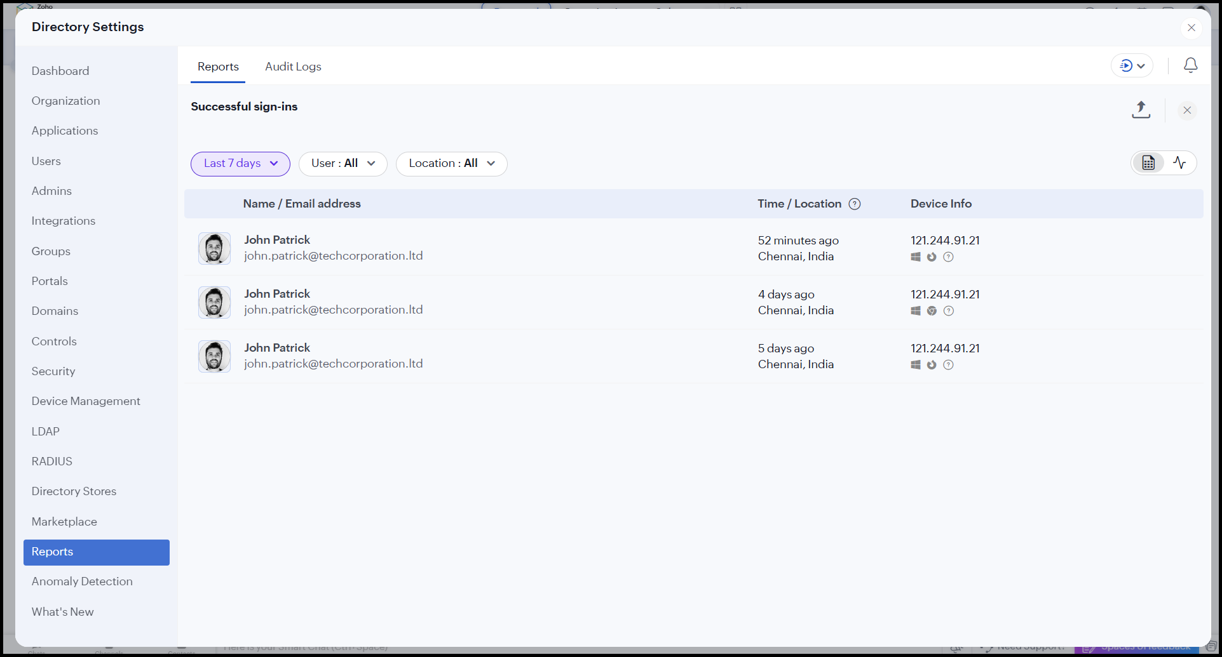Click device help icon in 4 days ago row
Viewport: 1222px width, 657px height.
pos(948,311)
